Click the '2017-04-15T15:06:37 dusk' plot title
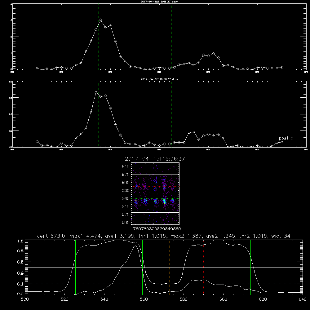The image size is (310, 310). (159, 79)
